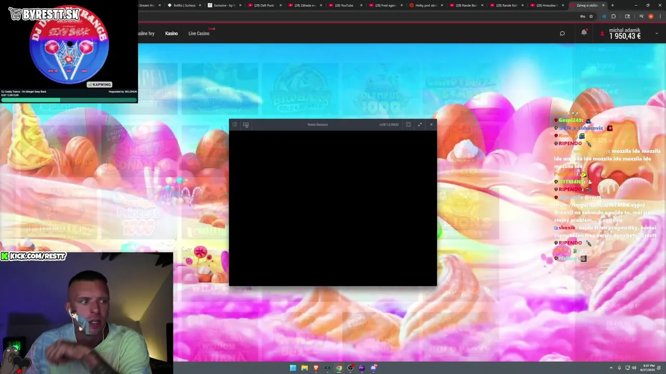Viewport: 666px width, 374px height.
Task: Click the DJ Daddy Trance album cover
Action: 69,46
